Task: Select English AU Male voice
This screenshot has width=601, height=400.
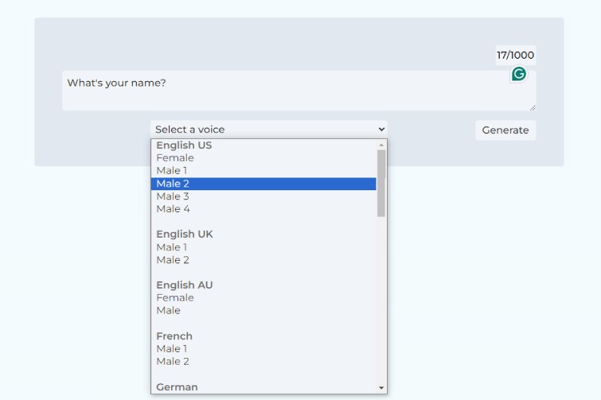Action: (x=168, y=311)
